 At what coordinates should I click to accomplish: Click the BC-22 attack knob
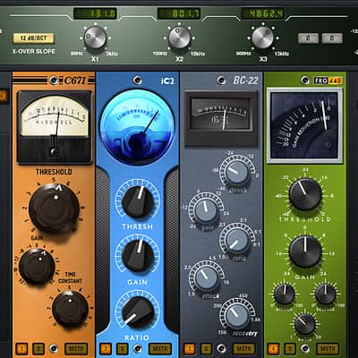coord(206,278)
